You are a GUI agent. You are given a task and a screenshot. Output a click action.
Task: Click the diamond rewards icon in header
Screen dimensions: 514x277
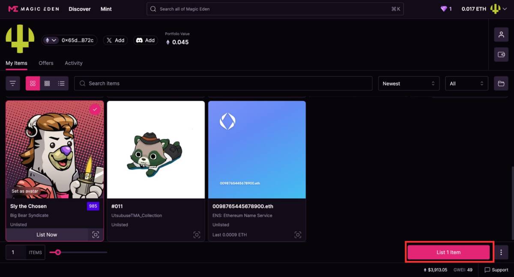[444, 9]
